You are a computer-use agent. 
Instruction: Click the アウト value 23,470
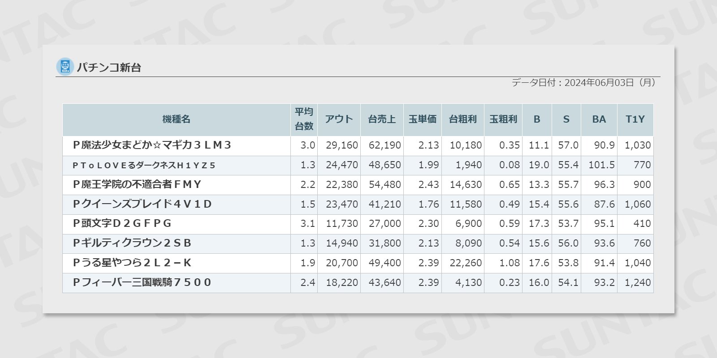coord(342,204)
